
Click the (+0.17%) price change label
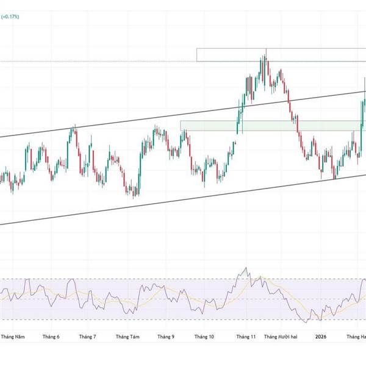pyautogui.click(x=10, y=16)
